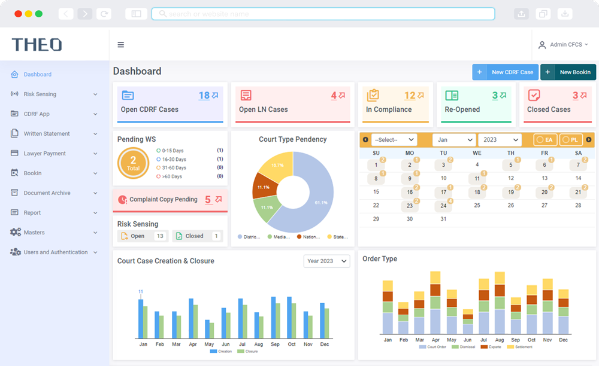599x366 pixels.
Task: Open Users and Authentication menu item
Action: pos(55,252)
